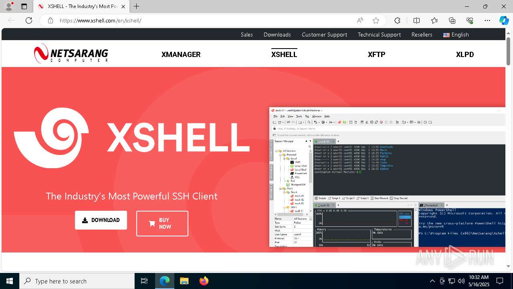Select the XSHELL product menu
Viewport: 513px width, 289px height.
[284, 55]
